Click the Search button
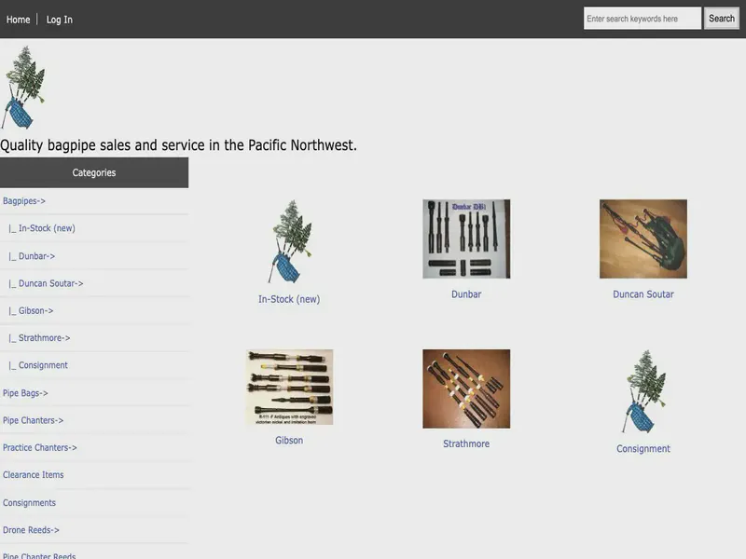The height and width of the screenshot is (559, 746). pyautogui.click(x=721, y=18)
